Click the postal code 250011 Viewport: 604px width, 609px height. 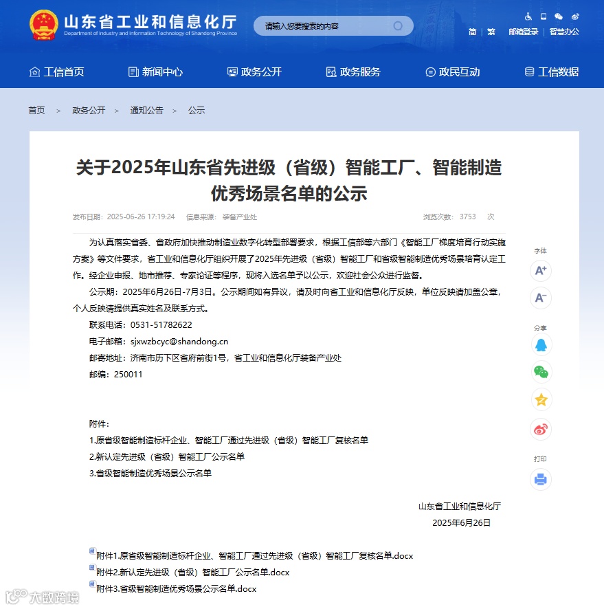pos(128,375)
